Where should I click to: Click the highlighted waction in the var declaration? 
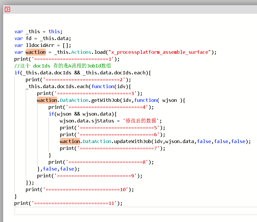tap(35, 52)
